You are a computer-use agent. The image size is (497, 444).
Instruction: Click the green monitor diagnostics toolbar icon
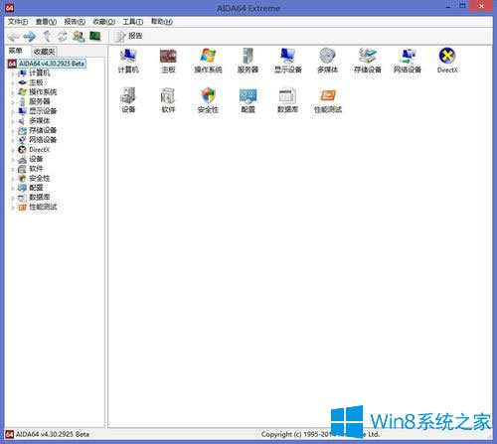pos(95,36)
